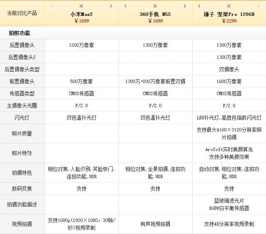Click the ArcSoft实时美颜算法 cell
This screenshot has width=266, height=234.
click(229, 153)
